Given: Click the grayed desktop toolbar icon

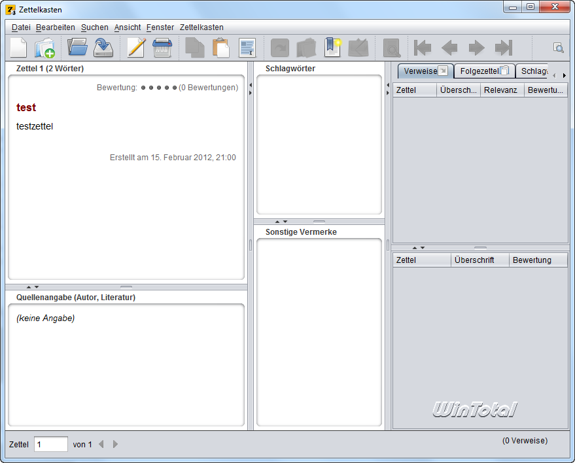Looking at the screenshot, I should coord(358,48).
